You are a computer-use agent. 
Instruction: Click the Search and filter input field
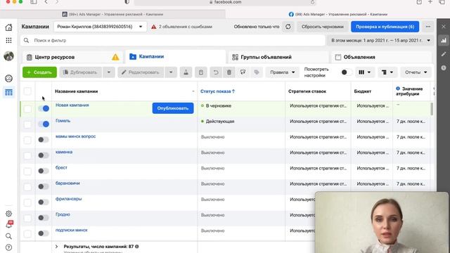[173, 41]
